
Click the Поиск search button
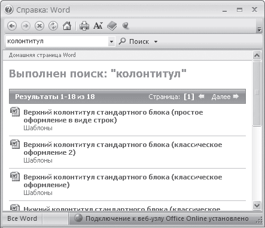(x=134, y=41)
